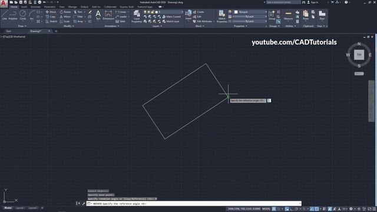Open the Insert ribbon tab
The width and height of the screenshot is (377, 212).
click(x=24, y=6)
